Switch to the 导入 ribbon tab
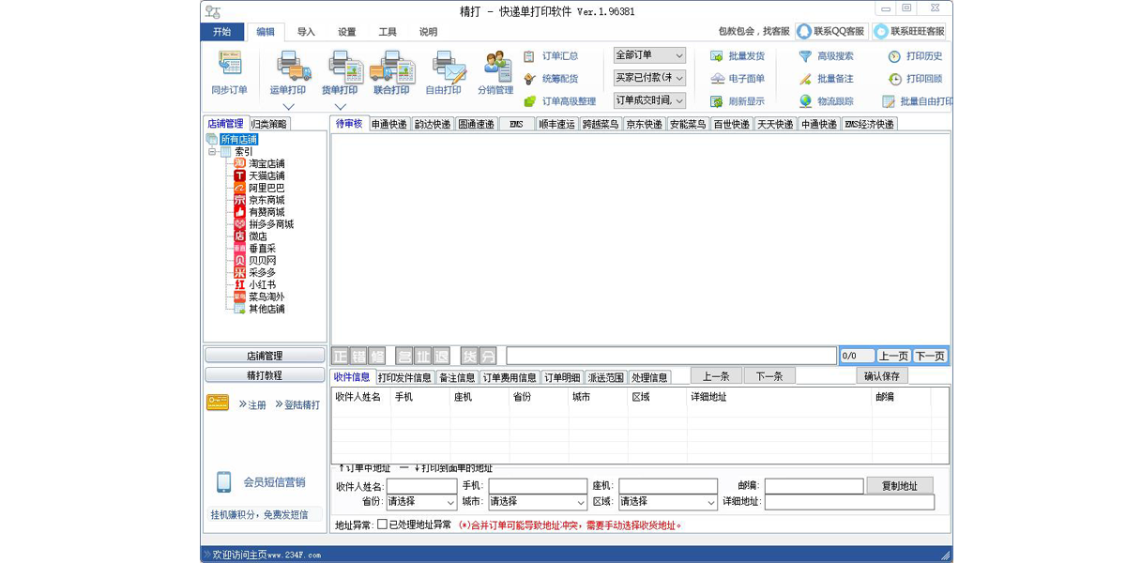Viewport: 1126px width, 563px height. (x=306, y=32)
